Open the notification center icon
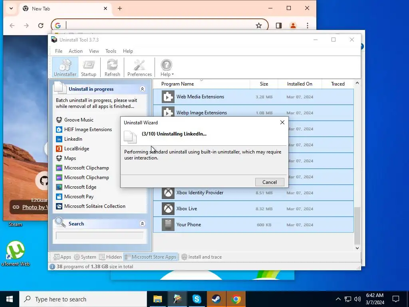Image resolution: width=409 pixels, height=307 pixels. click(x=396, y=299)
